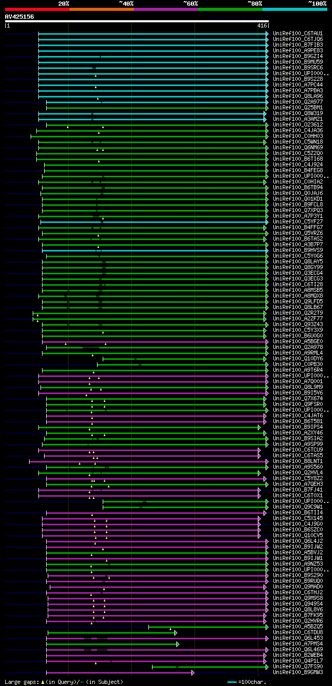Viewport: 332px width, 686px height.
Task: Click the UniRef100_Q01KD1 label
Action: pos(298,199)
